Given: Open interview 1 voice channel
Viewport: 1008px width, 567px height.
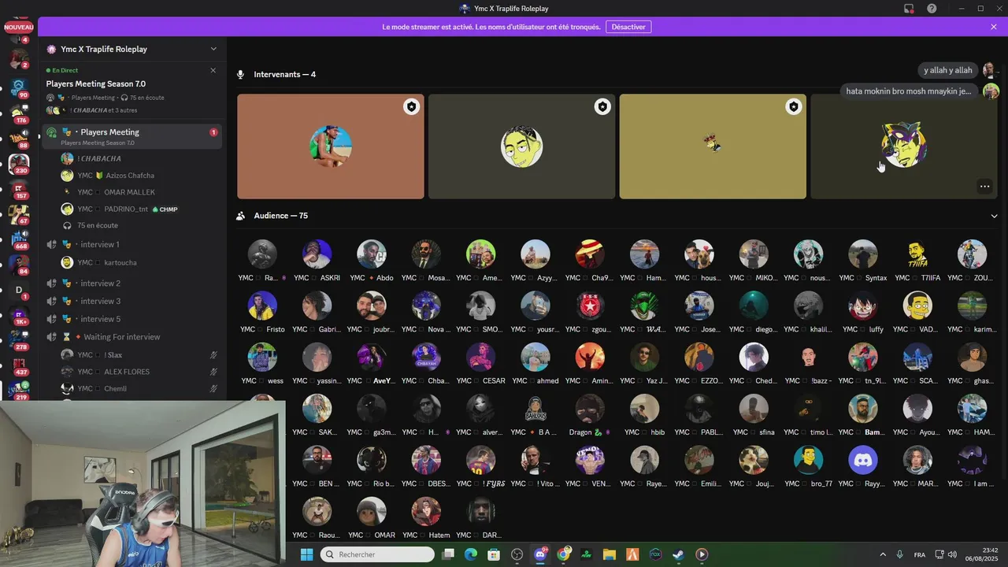Looking at the screenshot, I should [x=132, y=245].
